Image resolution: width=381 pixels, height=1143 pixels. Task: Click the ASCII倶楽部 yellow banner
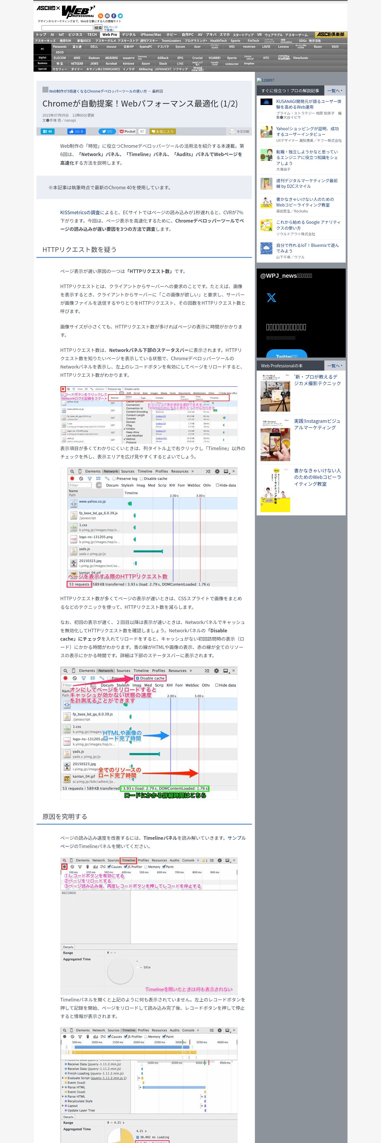(x=331, y=35)
